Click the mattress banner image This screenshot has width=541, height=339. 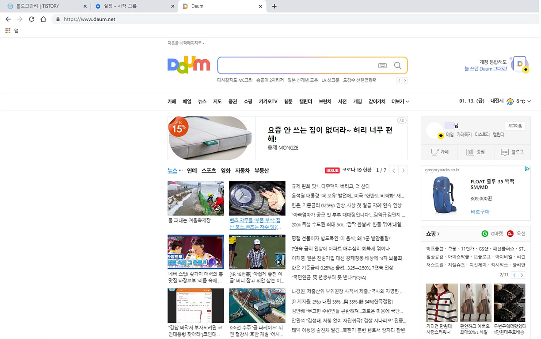coord(211,138)
